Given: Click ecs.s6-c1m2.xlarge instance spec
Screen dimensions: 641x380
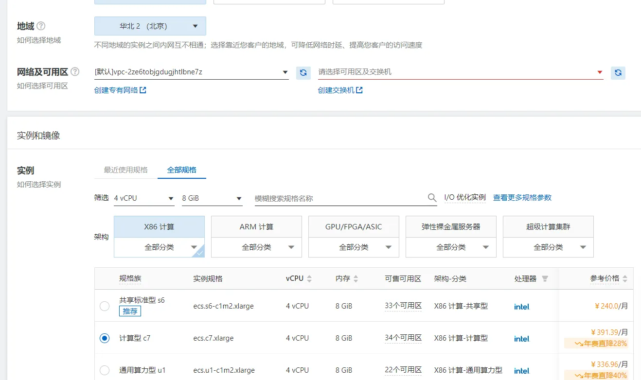Looking at the screenshot, I should [223, 307].
